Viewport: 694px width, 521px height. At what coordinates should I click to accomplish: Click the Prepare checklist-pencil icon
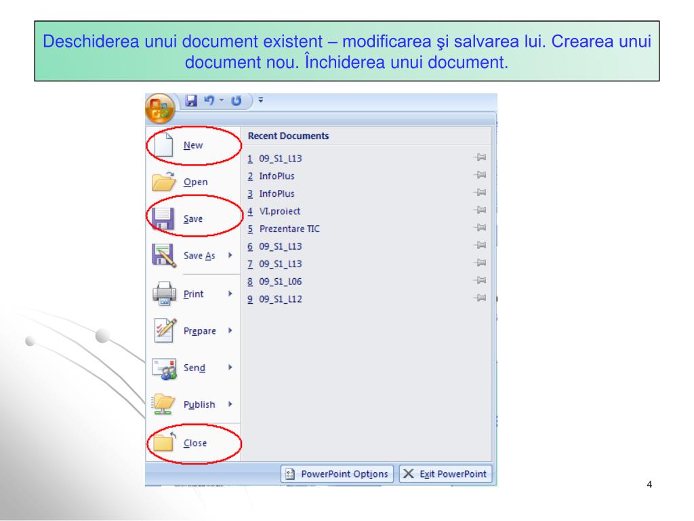[x=165, y=330]
